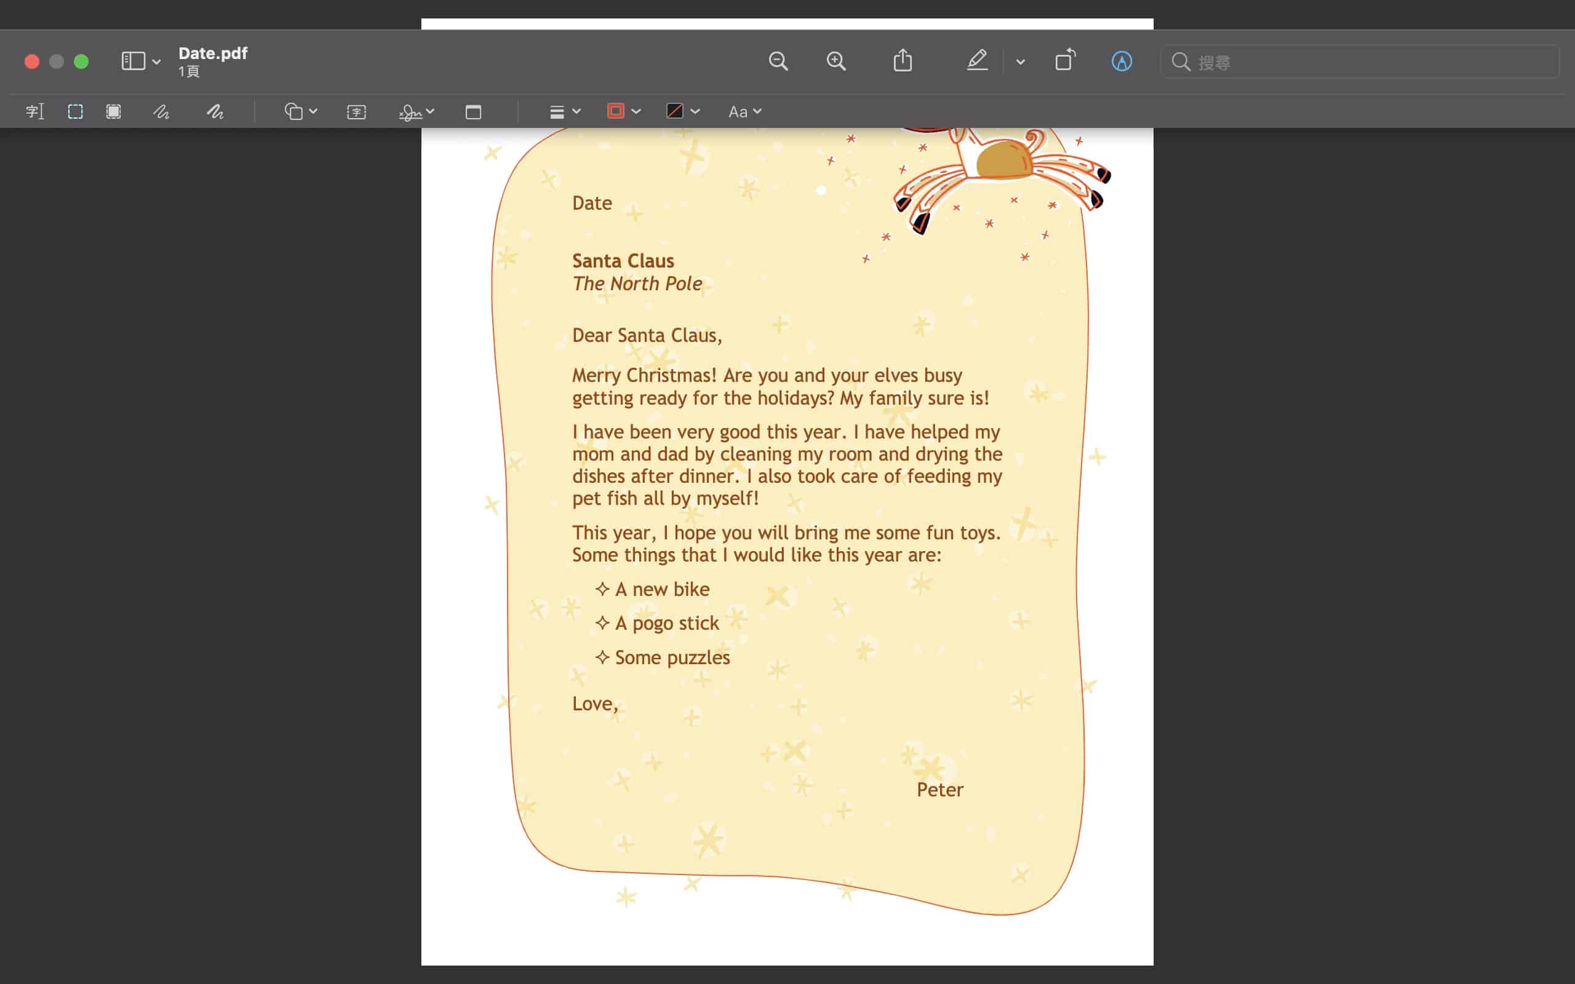Zoom out of the PDF

[x=778, y=62]
